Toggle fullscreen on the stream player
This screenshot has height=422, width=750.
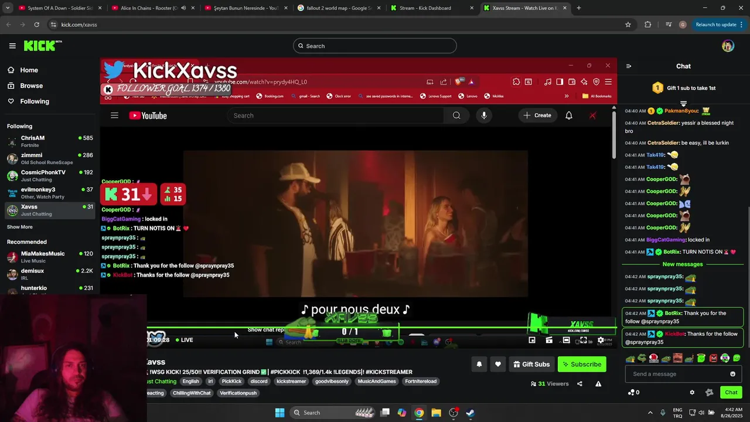tap(584, 340)
